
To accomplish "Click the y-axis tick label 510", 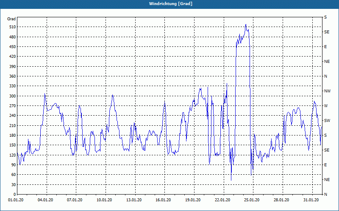I will (x=13, y=27).
